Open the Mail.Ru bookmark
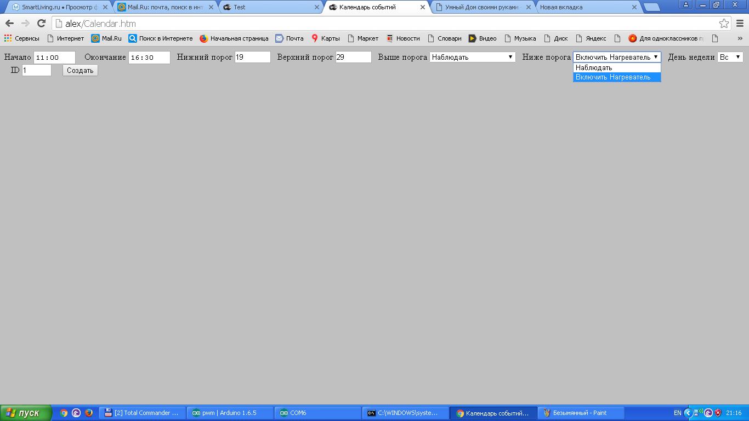 (x=106, y=38)
